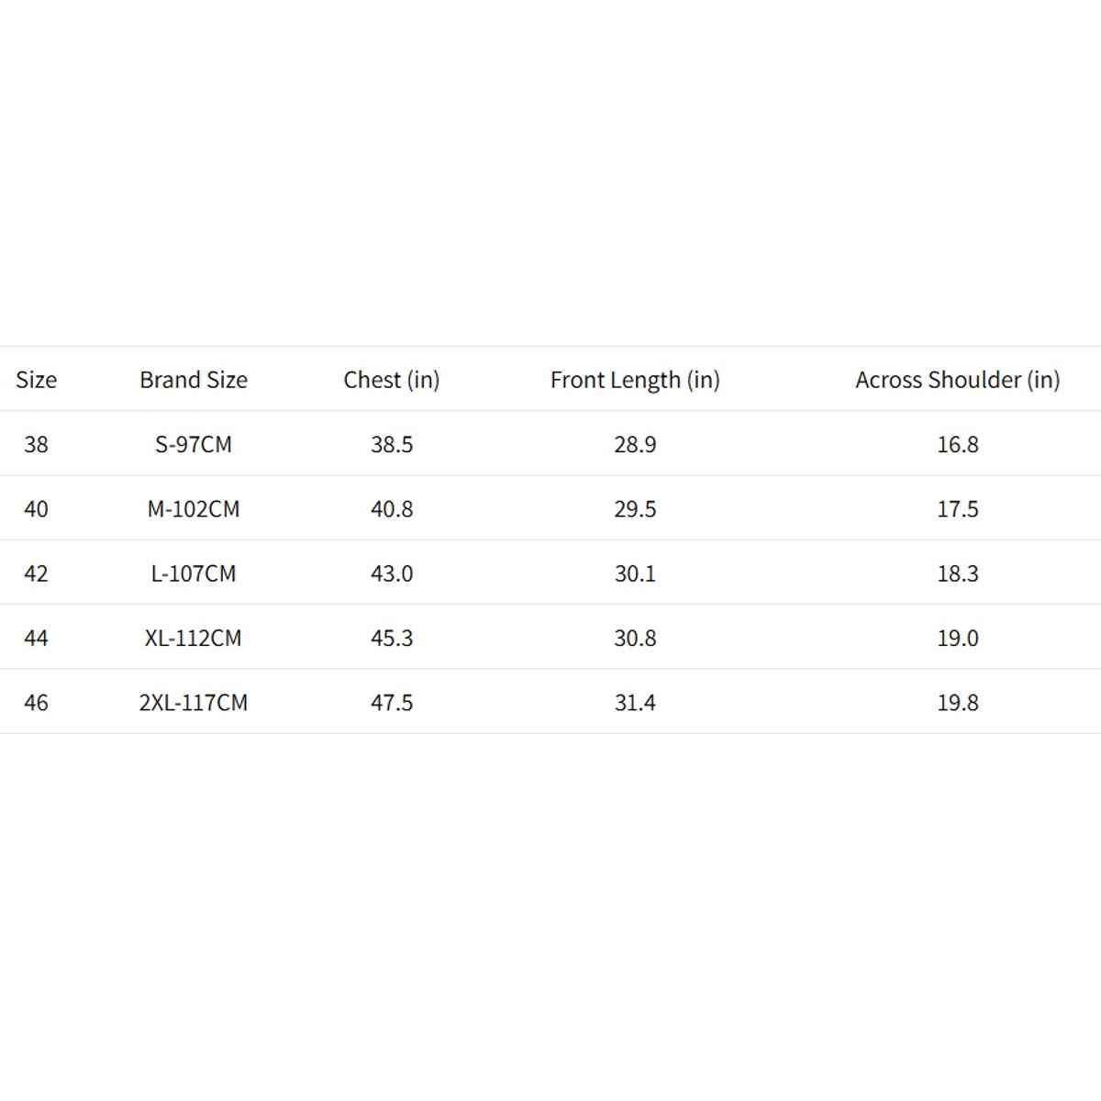Click chest value 43.0

(x=392, y=574)
